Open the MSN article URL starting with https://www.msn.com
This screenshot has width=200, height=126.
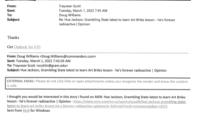pos(130,102)
